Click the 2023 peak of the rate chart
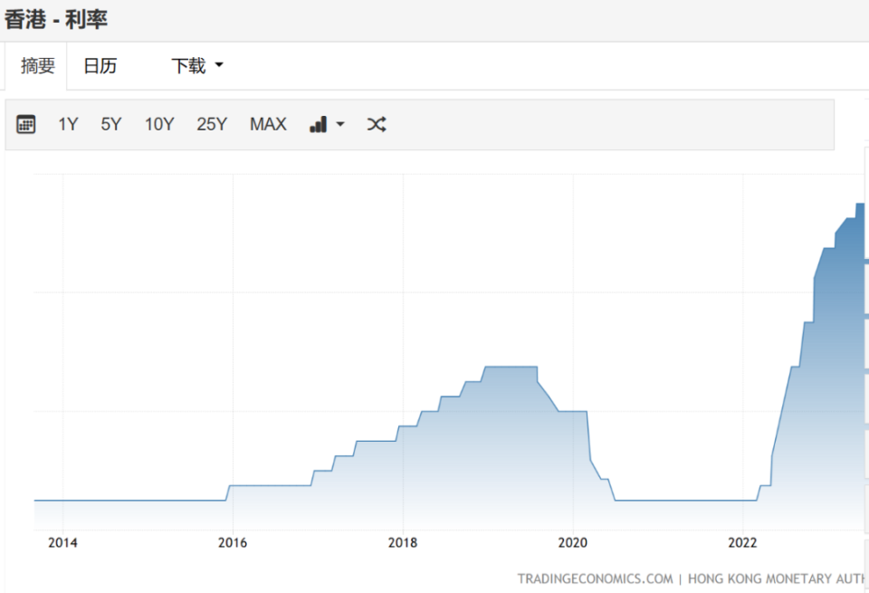Viewport: 869px width, 593px height. tap(860, 204)
